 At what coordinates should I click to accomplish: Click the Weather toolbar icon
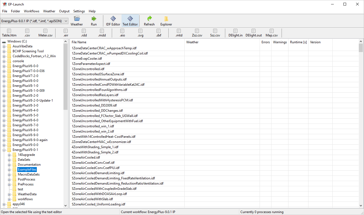point(77,21)
